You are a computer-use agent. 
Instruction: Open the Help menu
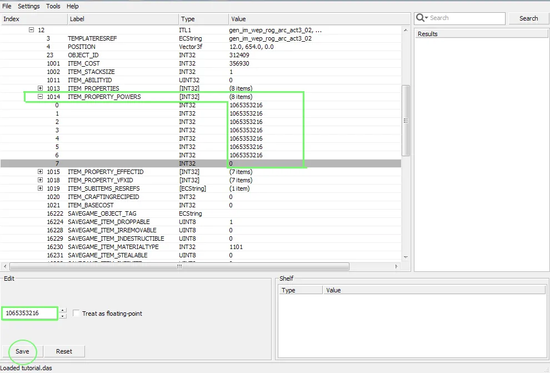tap(73, 6)
